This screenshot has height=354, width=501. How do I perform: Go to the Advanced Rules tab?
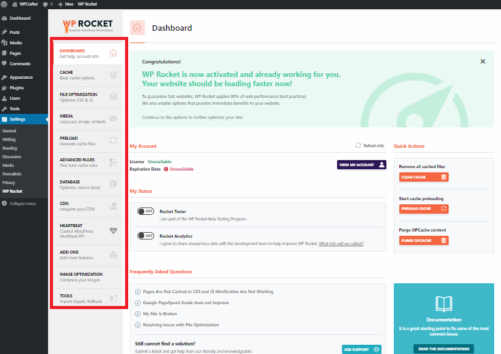[88, 163]
